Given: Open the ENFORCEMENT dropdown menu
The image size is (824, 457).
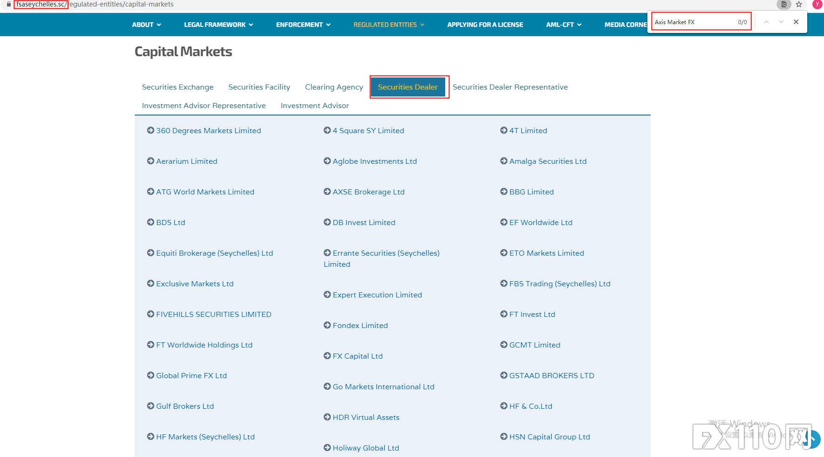Looking at the screenshot, I should tap(303, 25).
